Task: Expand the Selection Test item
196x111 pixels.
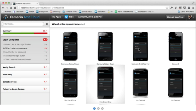Action: [25, 82]
